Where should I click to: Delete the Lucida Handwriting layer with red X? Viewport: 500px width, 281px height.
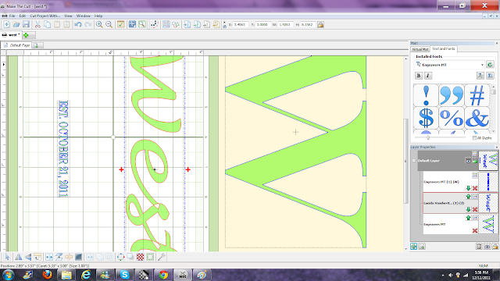click(475, 209)
